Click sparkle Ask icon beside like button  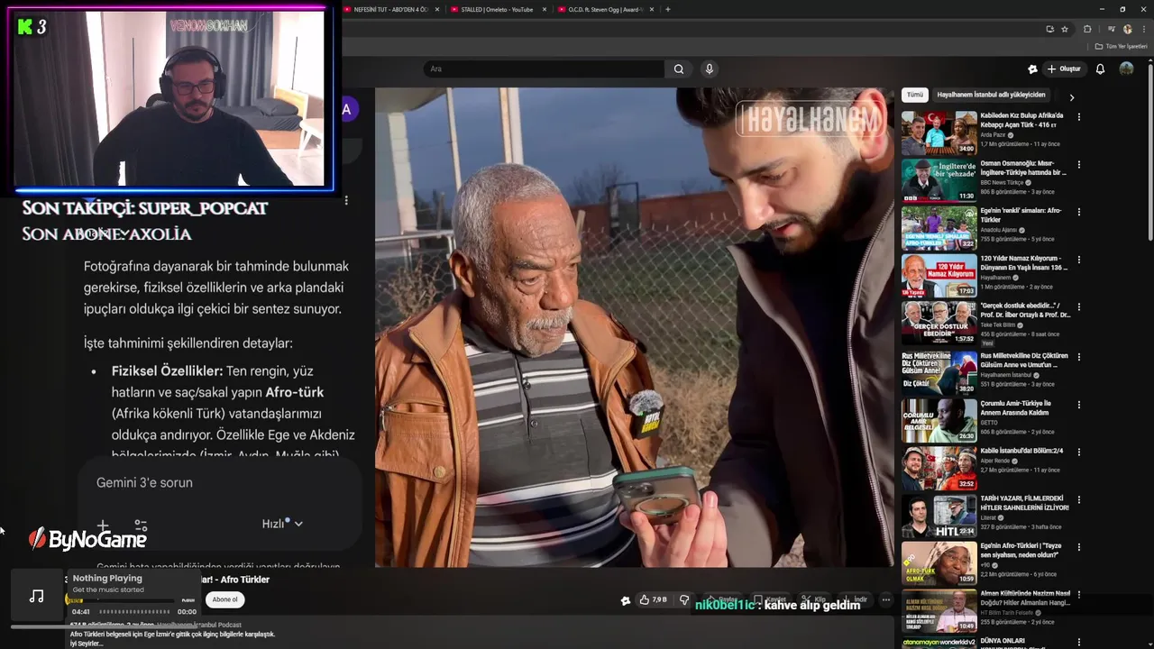click(626, 600)
